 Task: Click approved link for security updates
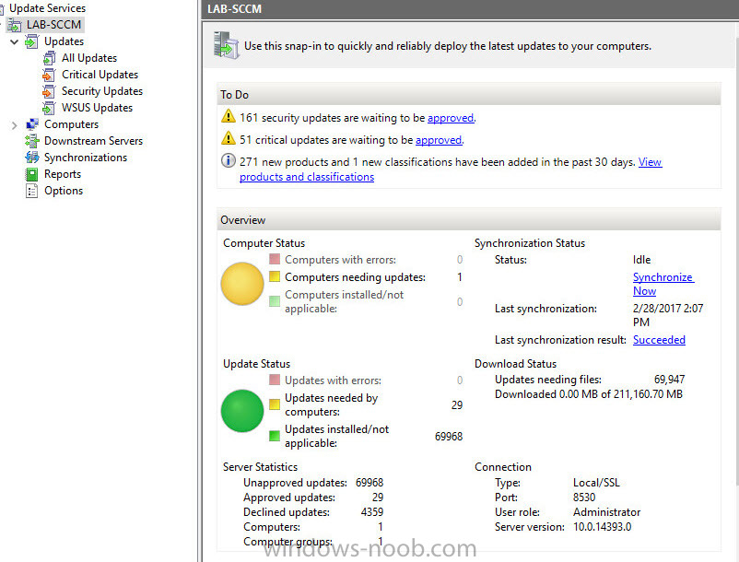451,118
